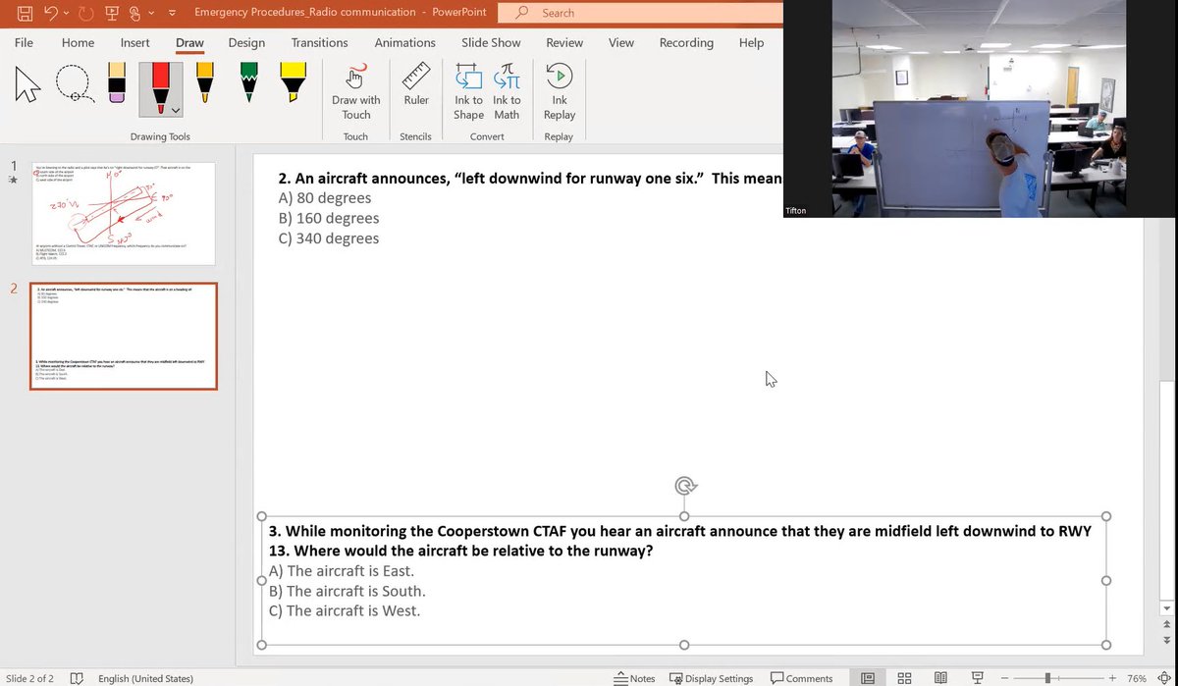The height and width of the screenshot is (686, 1178).
Task: Switch to the Insert tab
Action: tap(134, 42)
